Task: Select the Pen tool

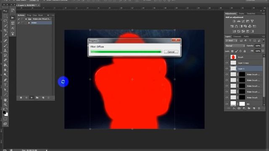Action: tap(5, 80)
